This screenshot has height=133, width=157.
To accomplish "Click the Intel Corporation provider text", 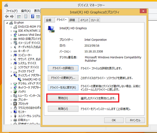I will click(96, 40).
